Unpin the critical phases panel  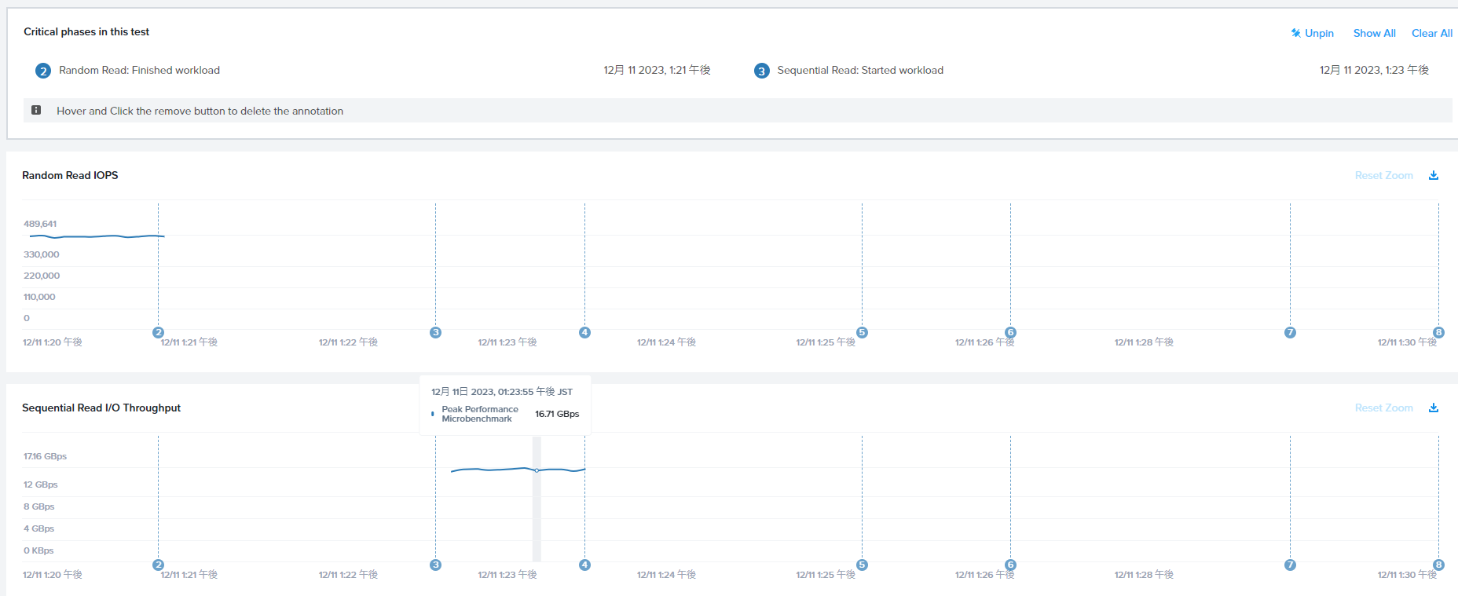pos(1319,33)
